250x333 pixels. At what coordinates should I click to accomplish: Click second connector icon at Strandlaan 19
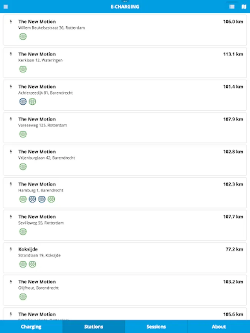[32, 264]
